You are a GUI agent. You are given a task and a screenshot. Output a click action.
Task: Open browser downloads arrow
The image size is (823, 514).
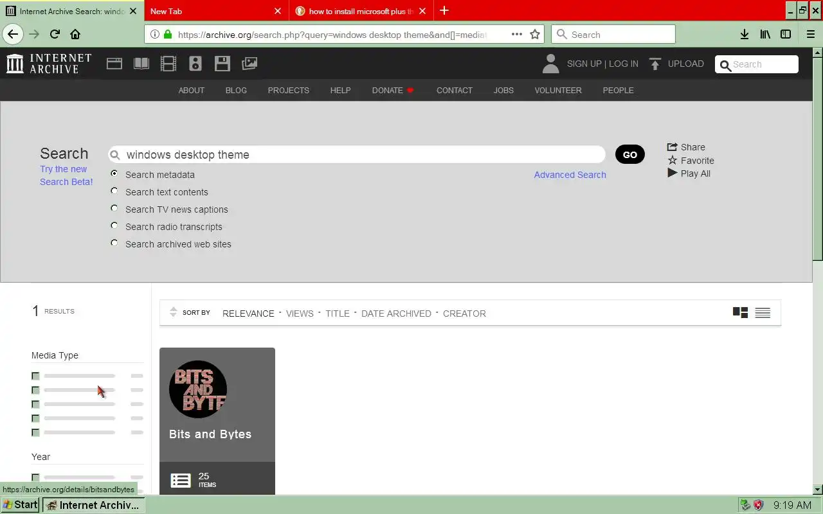pos(745,35)
